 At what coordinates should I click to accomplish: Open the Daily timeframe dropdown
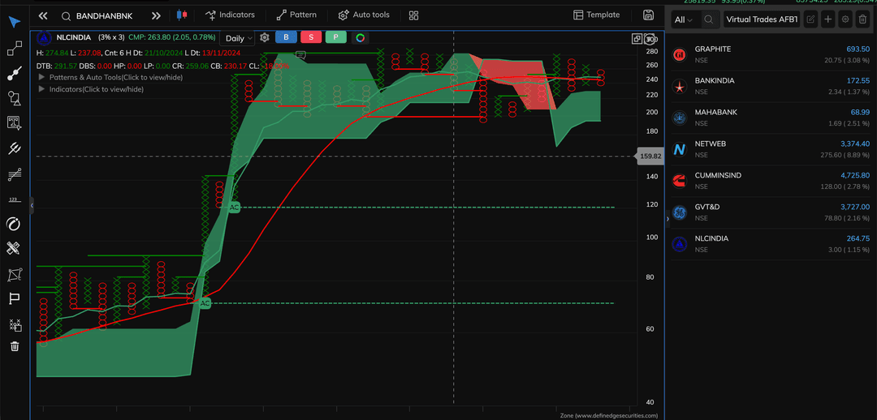coord(239,38)
